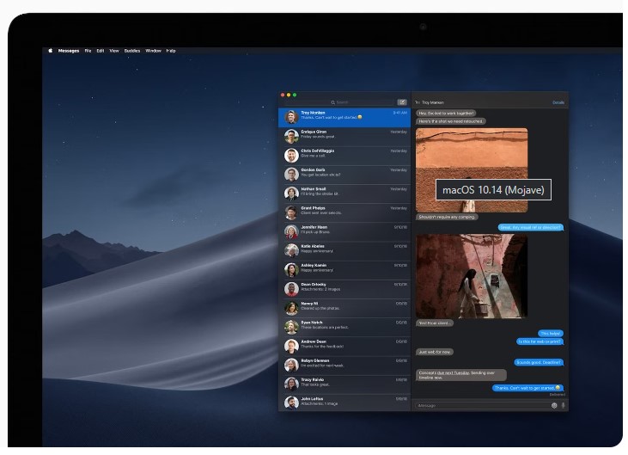Select Dean's 'Attachments: 2 images' conversation

pos(344,289)
